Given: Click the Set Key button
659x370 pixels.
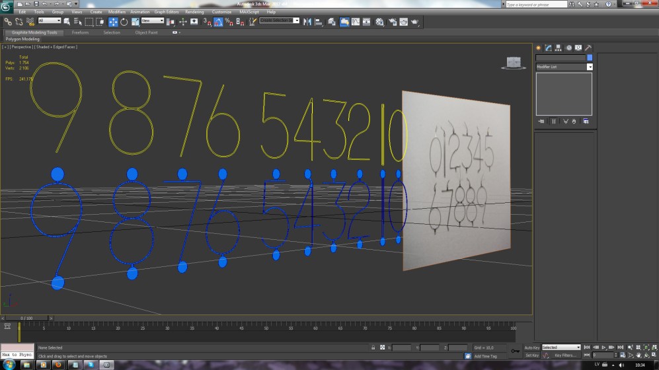Looking at the screenshot, I should pos(531,355).
